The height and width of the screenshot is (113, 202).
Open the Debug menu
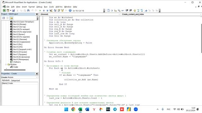coord(39,7)
